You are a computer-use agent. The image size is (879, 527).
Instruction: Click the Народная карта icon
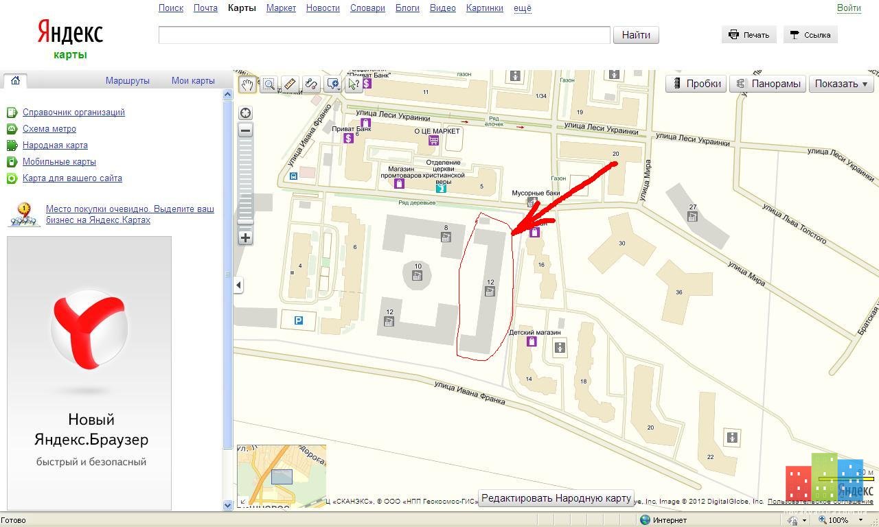pos(12,145)
